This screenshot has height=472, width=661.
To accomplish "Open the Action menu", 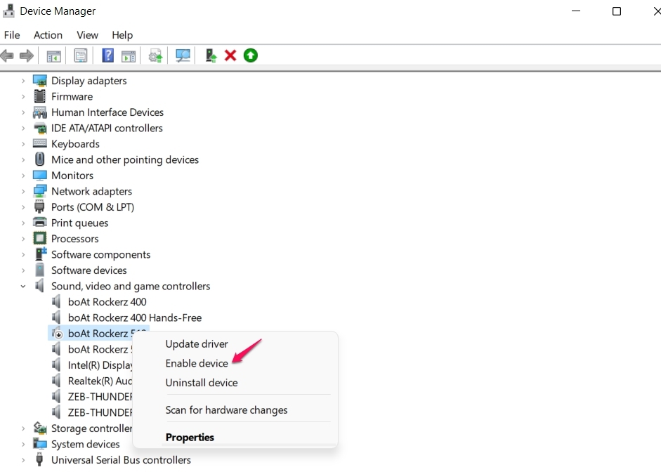I will 48,35.
